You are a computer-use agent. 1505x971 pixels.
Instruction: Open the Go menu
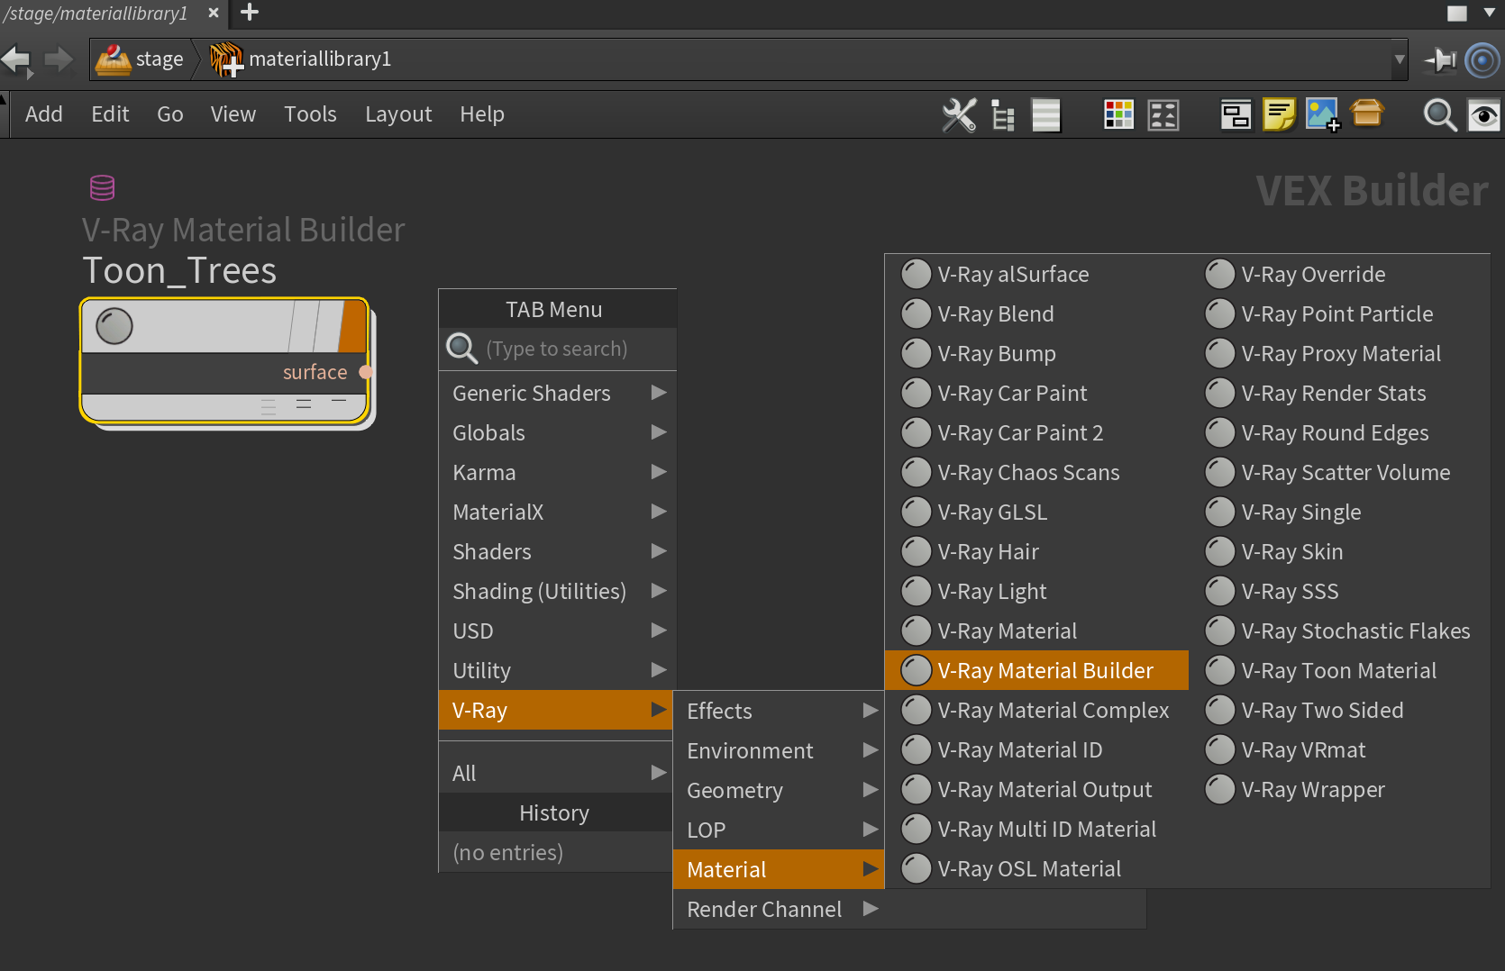tap(170, 114)
